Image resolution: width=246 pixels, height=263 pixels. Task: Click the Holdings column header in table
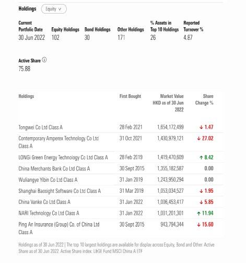[26, 96]
